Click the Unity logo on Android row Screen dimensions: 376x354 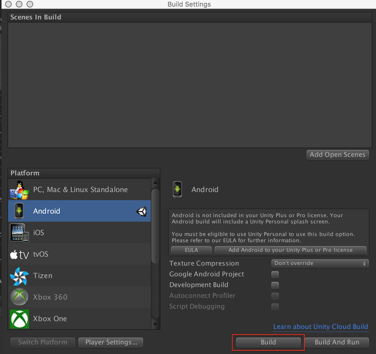coord(142,212)
